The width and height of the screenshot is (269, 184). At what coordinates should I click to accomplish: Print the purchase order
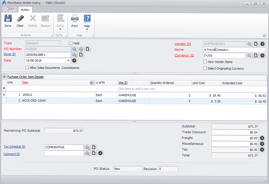coord(74,21)
